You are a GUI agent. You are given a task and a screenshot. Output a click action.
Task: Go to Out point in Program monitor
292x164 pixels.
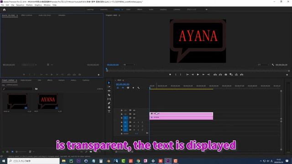pos(209,75)
